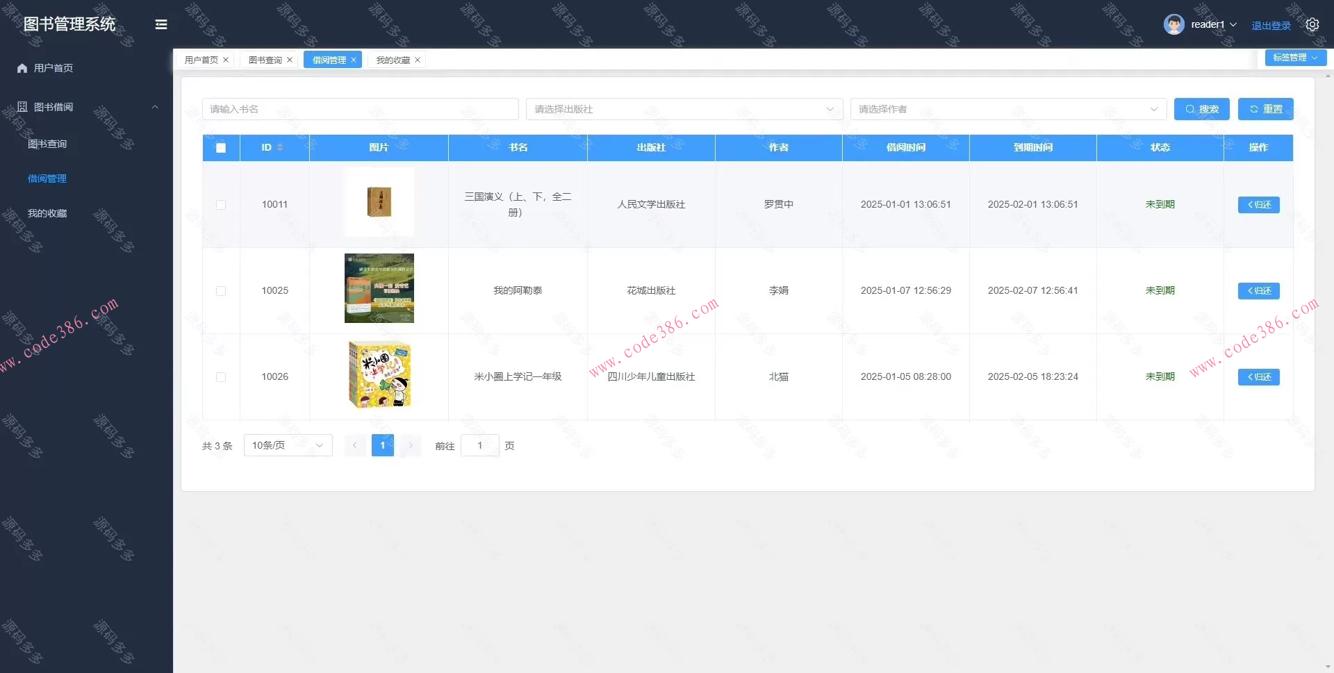The height and width of the screenshot is (673, 1334).
Task: Check the row checkbox for 我的阿勒泰
Action: point(221,291)
